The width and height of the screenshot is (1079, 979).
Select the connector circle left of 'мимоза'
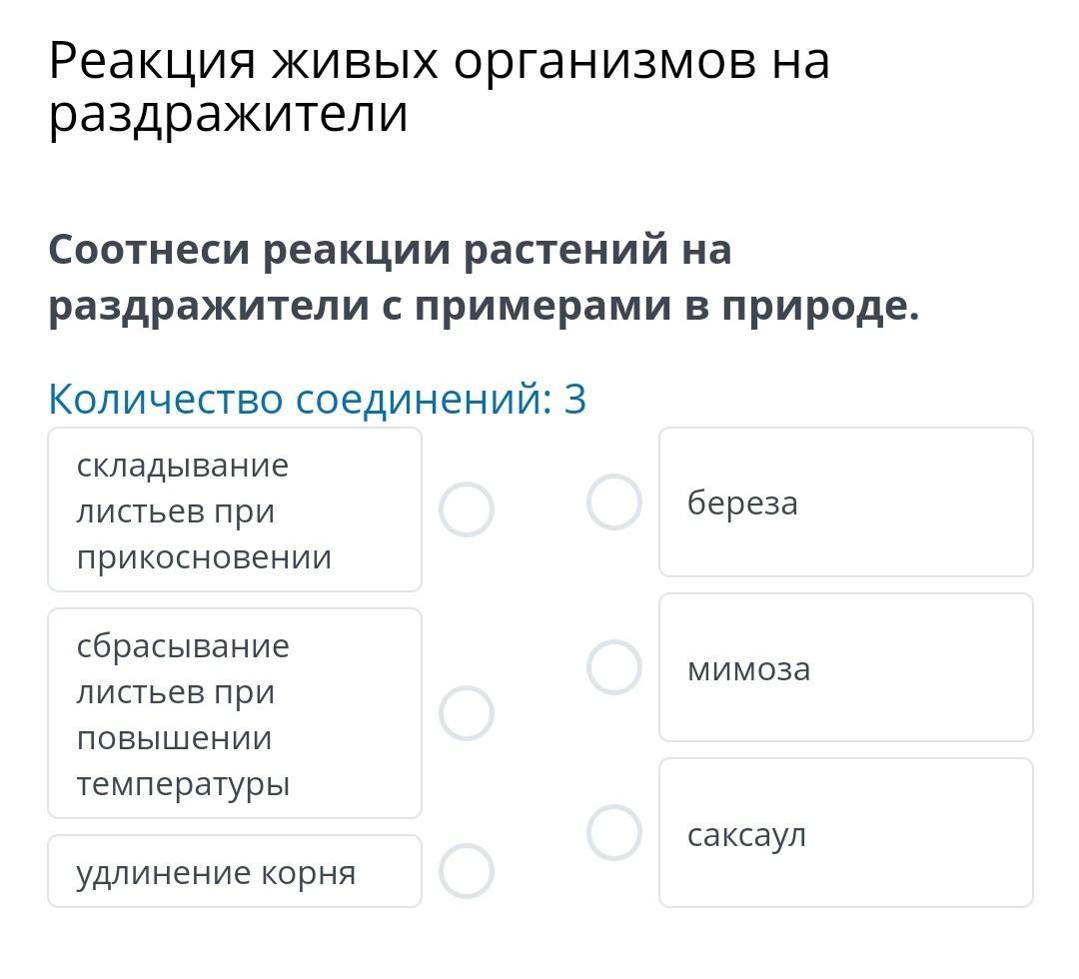613,667
